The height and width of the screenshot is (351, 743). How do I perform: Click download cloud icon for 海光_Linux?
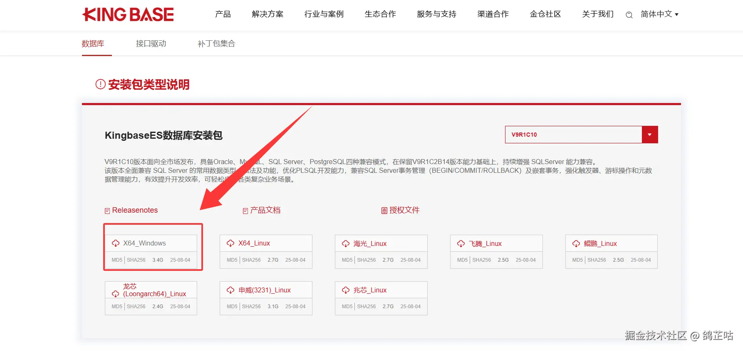346,244
